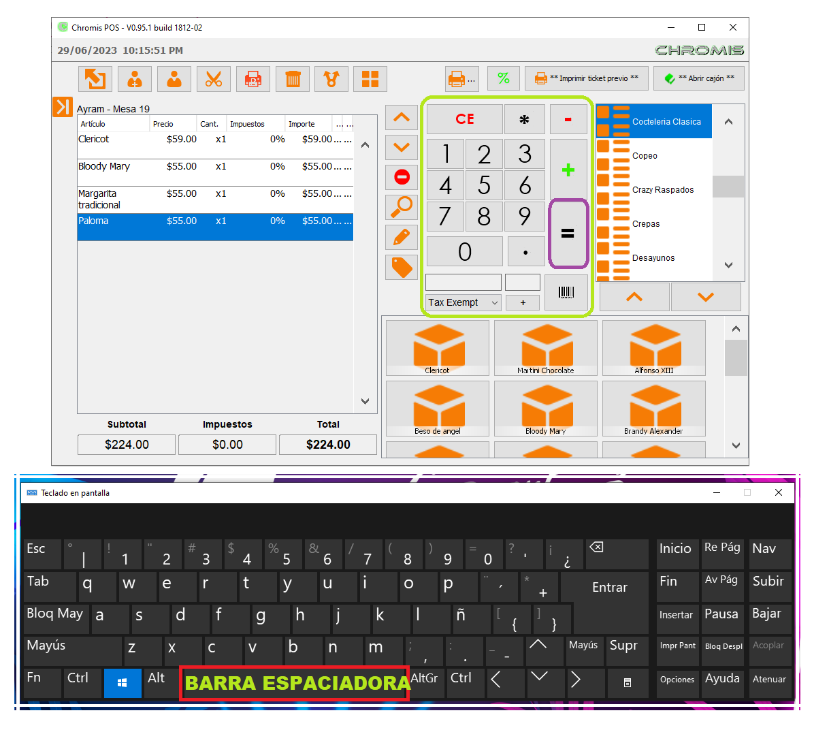Click the add customer toolbar icon
Image resolution: width=829 pixels, height=730 pixels.
(135, 79)
